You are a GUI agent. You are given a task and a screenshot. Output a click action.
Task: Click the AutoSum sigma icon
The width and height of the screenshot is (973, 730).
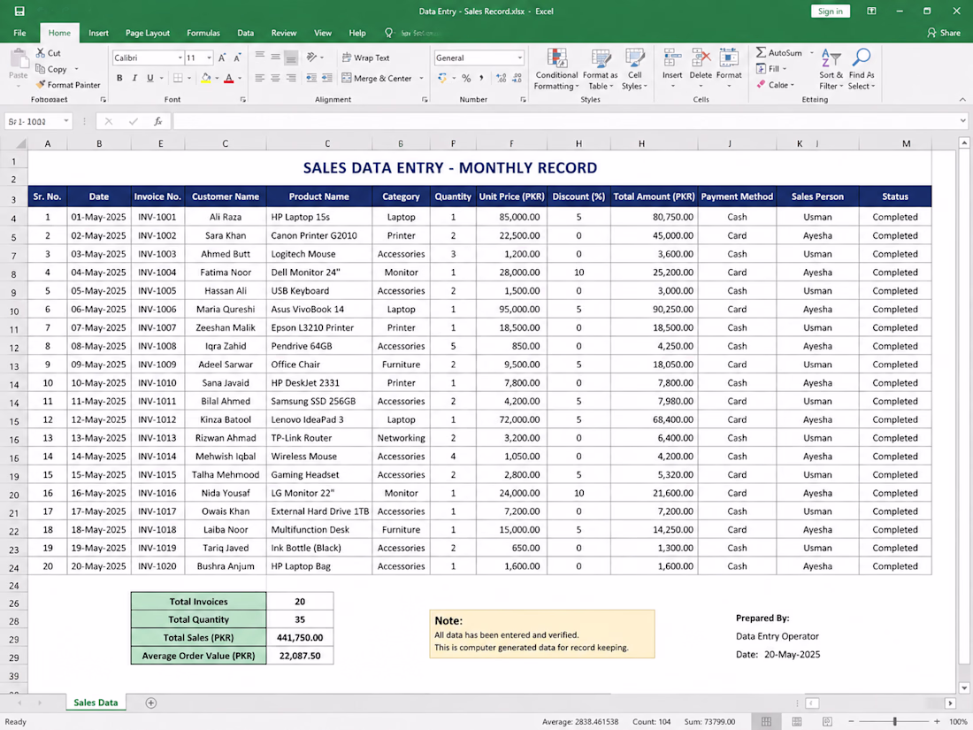pos(761,53)
